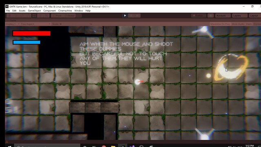This screenshot has height=147, width=261.
Task: Open the Windows Start menu
Action: (x=9, y=146)
